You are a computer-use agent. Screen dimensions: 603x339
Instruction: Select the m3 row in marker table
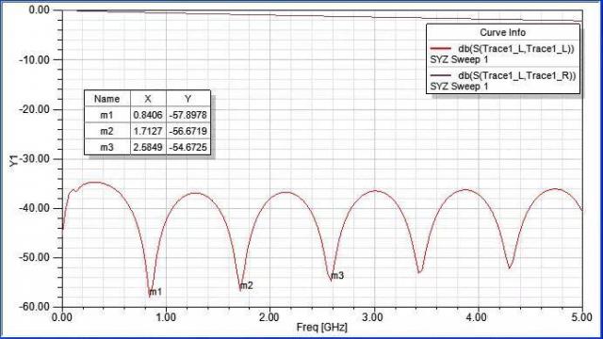(x=147, y=147)
